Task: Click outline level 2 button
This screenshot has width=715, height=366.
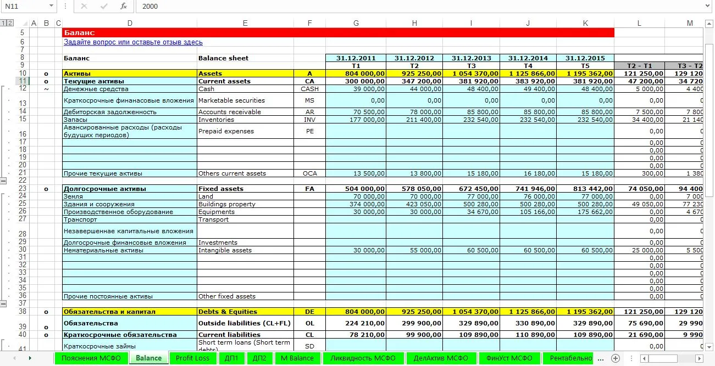Action: point(10,23)
